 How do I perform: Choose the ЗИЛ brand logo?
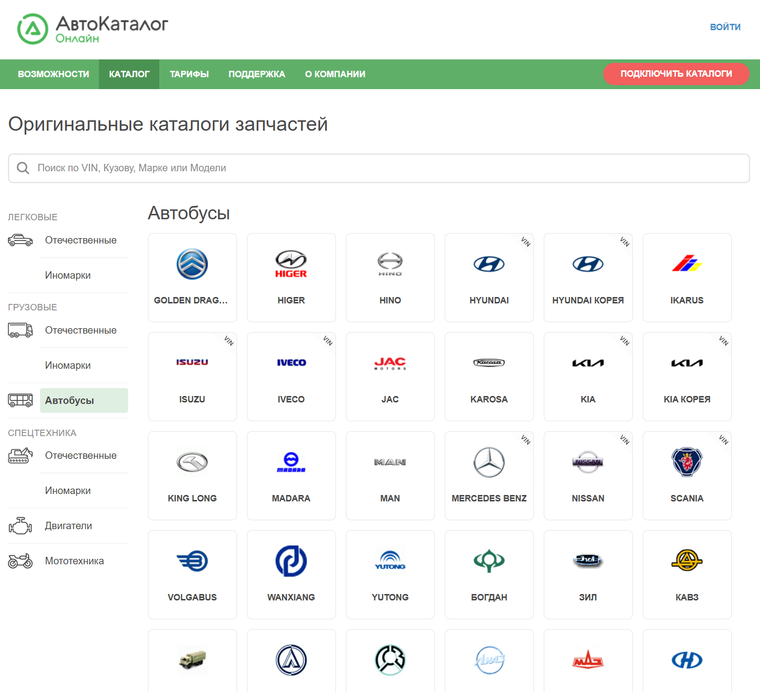[588, 560]
